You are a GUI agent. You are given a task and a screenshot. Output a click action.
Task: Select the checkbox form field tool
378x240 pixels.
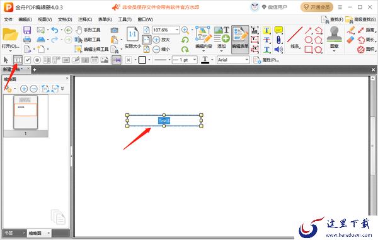click(28, 60)
